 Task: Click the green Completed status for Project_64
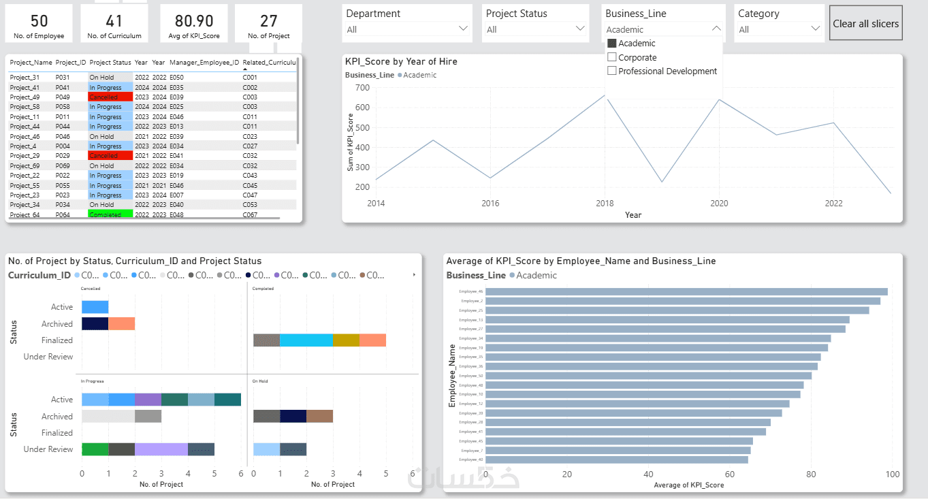click(x=110, y=214)
